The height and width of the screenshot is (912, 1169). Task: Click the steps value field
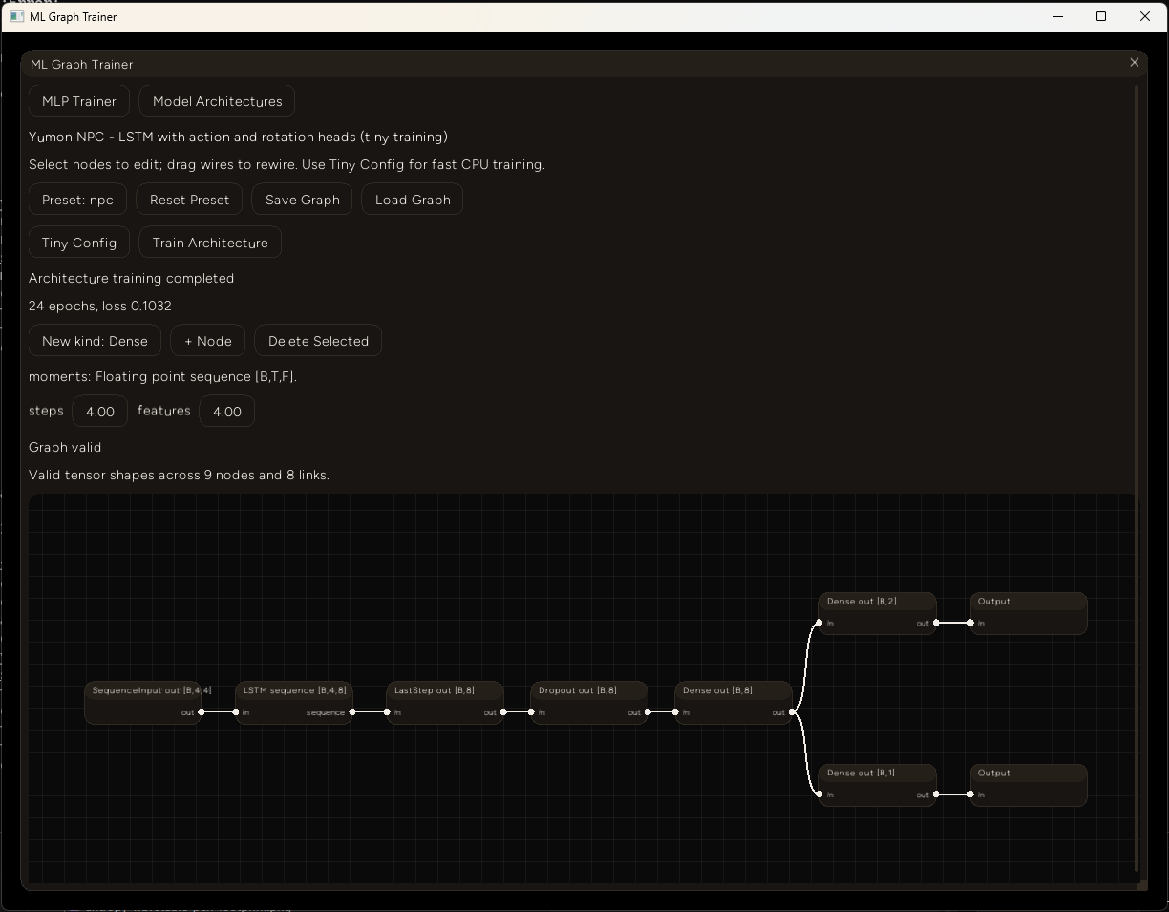pos(100,412)
